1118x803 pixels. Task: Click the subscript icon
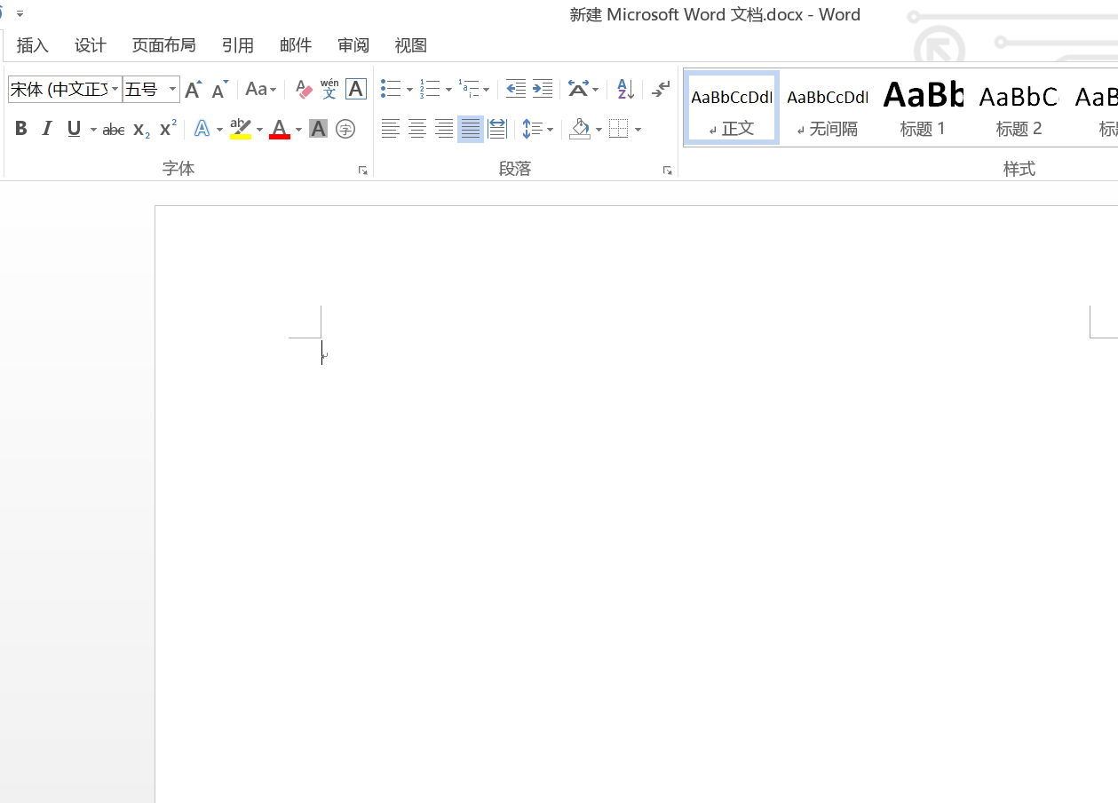(x=141, y=130)
